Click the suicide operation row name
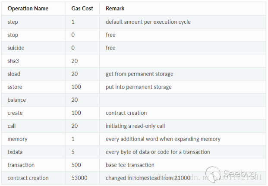Viewport: 268px width, 186px height. coord(16,48)
